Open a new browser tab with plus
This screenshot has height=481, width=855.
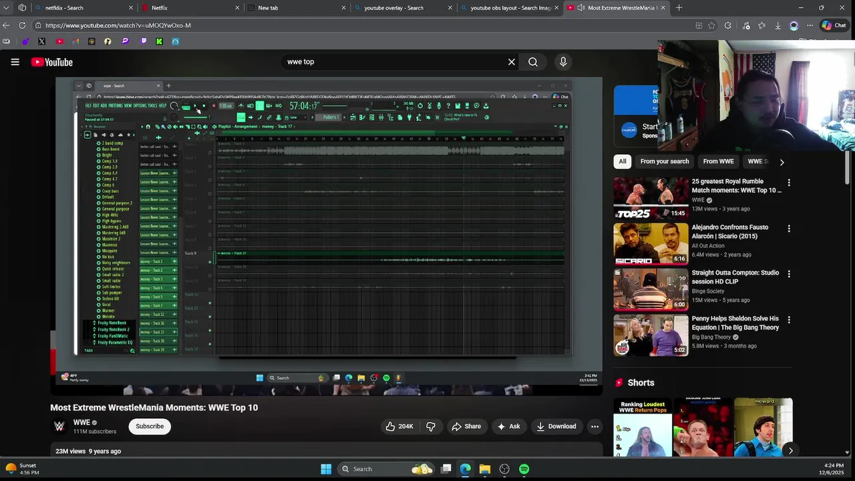pyautogui.click(x=679, y=8)
